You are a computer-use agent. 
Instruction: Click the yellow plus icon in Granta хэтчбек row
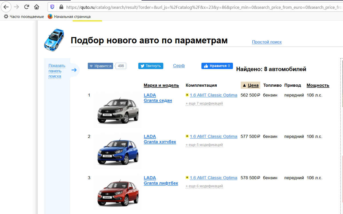[x=187, y=136]
